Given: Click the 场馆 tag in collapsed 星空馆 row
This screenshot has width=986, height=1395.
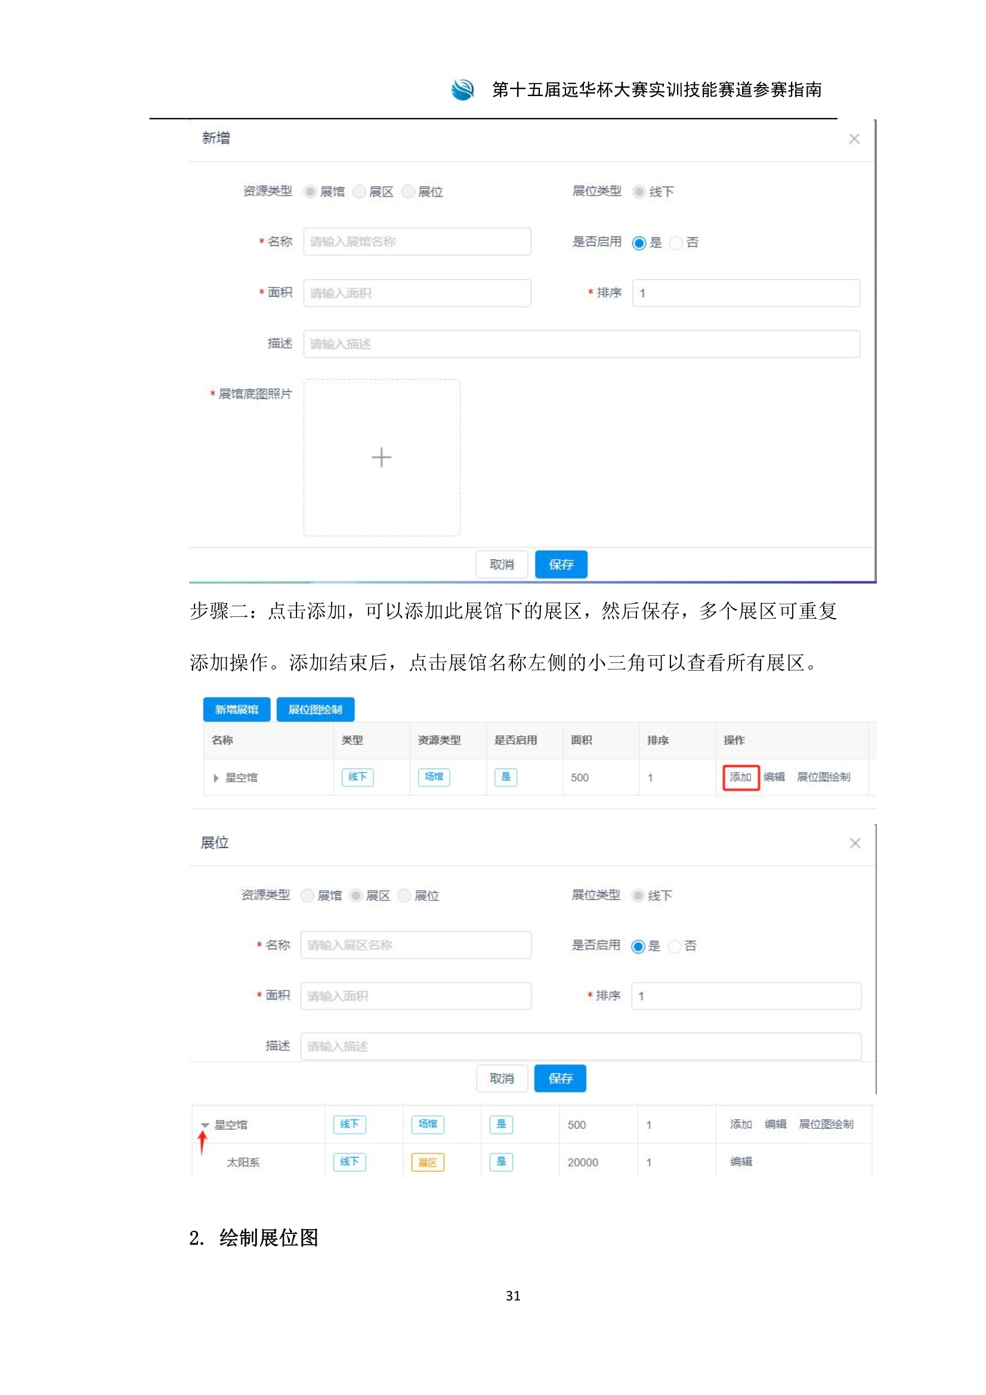Looking at the screenshot, I should tap(434, 777).
